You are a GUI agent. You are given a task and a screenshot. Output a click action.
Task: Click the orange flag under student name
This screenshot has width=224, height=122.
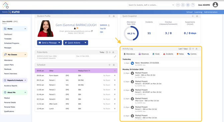pos(77,28)
